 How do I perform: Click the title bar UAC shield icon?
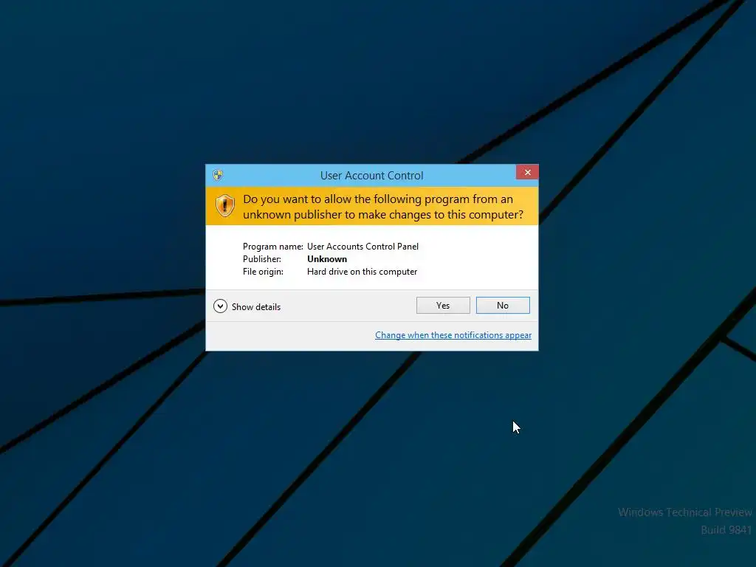(218, 175)
